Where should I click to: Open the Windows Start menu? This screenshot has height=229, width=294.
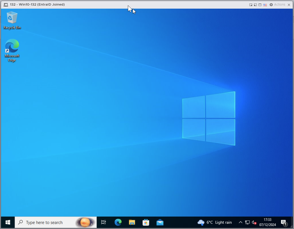(x=8, y=222)
